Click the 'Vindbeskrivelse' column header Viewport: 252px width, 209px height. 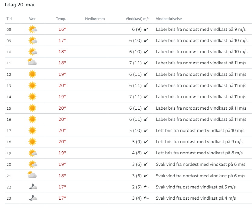tap(169, 19)
